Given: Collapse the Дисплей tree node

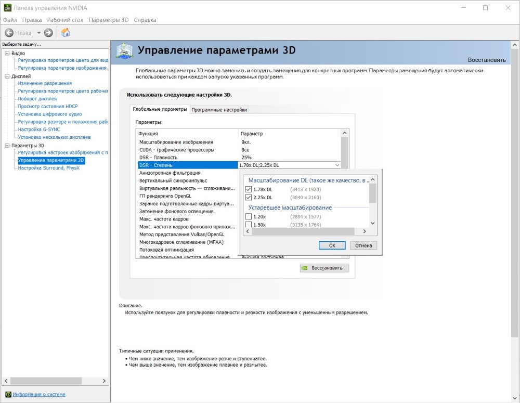Looking at the screenshot, I should [x=7, y=76].
